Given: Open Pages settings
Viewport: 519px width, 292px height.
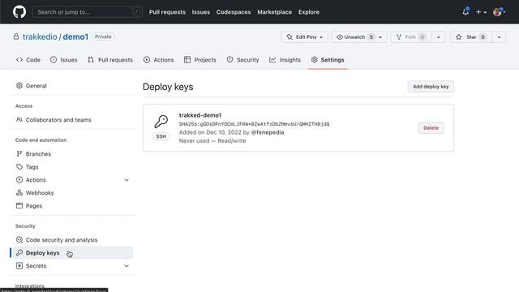Looking at the screenshot, I should coord(73,206).
